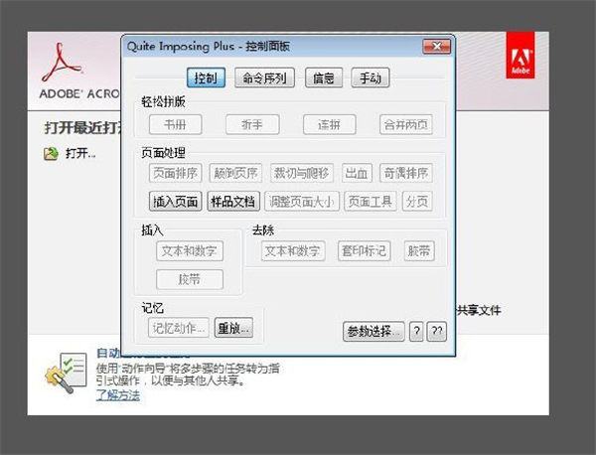Click the green open-file icon beside 打开
The height and width of the screenshot is (455, 596).
[51, 153]
